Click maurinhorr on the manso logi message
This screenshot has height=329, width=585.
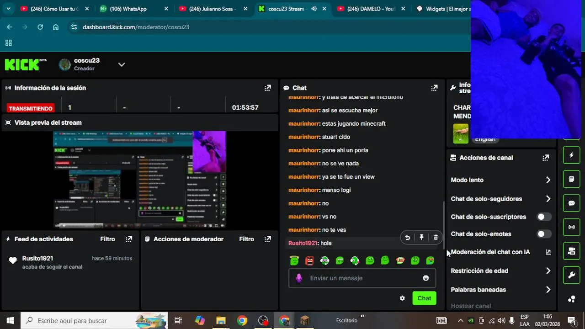pyautogui.click(x=303, y=190)
